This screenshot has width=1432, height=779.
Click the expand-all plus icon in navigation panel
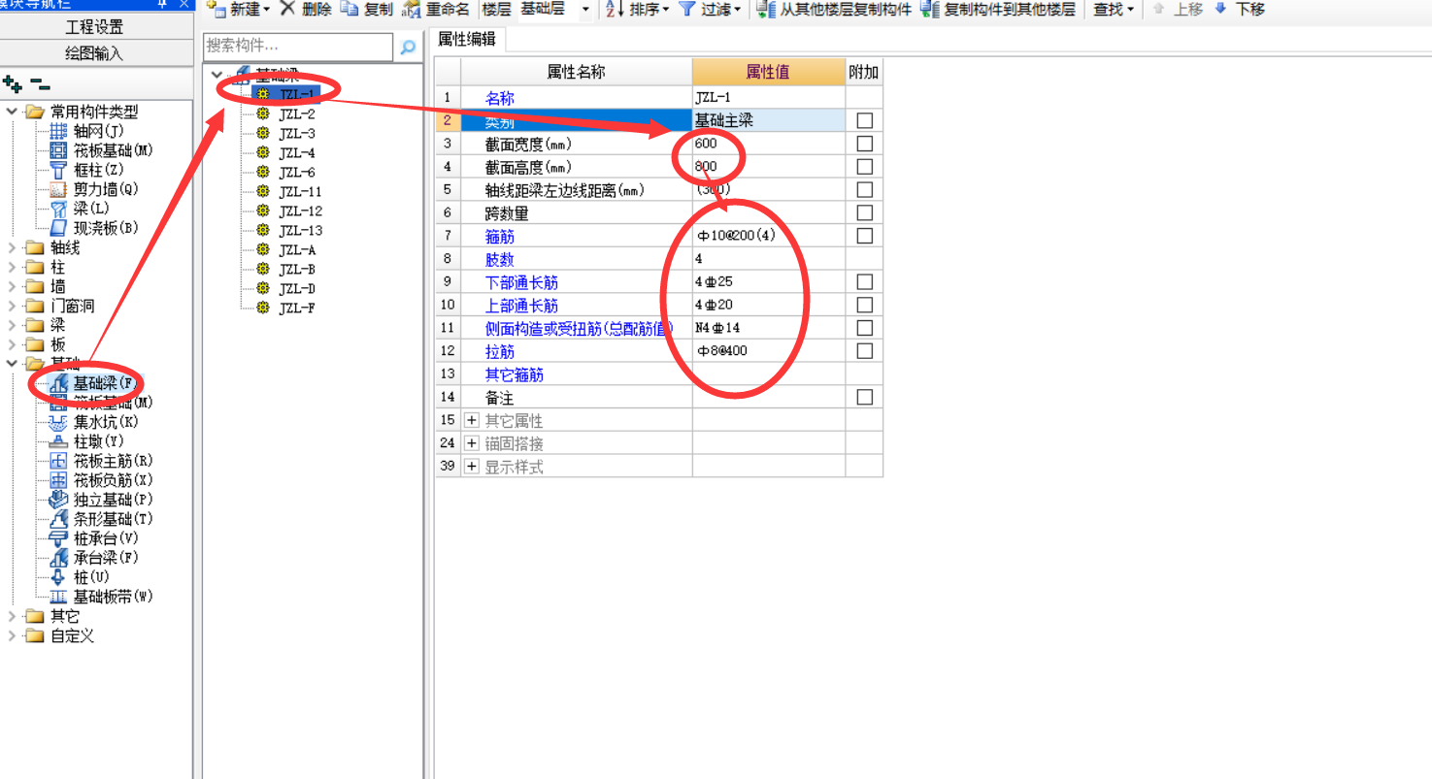point(13,83)
